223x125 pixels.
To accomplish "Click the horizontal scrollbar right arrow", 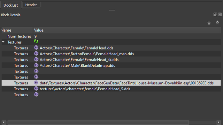I will coord(218,122).
